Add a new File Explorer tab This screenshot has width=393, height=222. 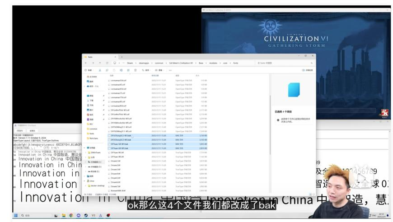click(122, 57)
